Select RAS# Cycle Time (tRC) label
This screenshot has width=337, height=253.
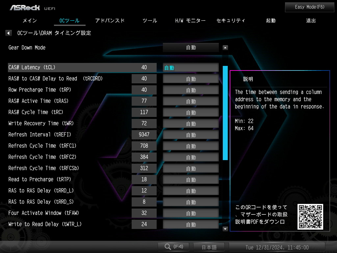point(36,112)
